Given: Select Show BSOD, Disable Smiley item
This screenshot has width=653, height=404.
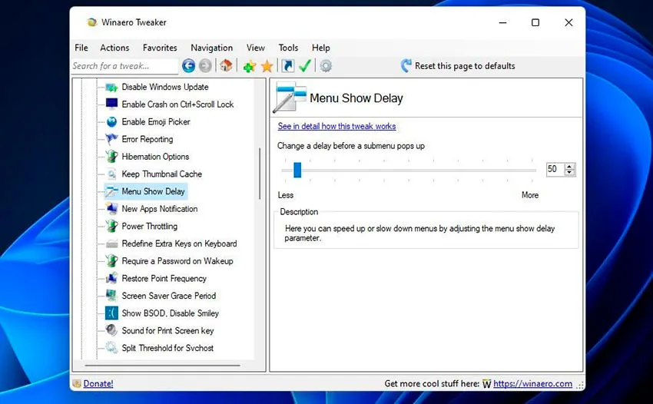Looking at the screenshot, I should 170,313.
